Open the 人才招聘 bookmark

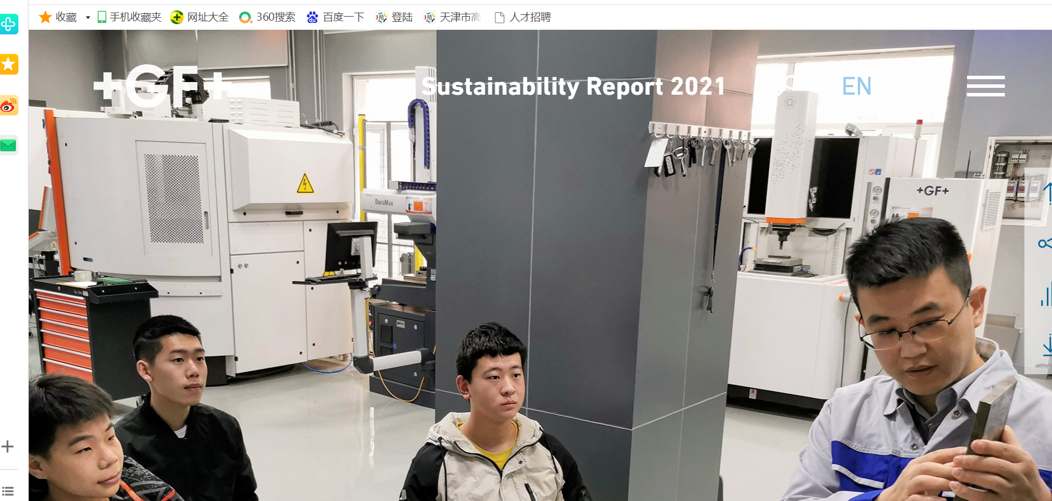coord(522,17)
